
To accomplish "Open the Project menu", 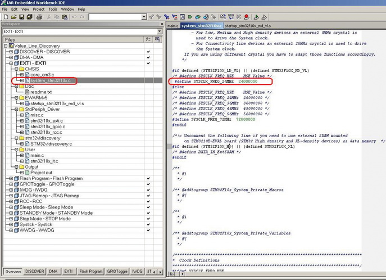I will pos(39,9).
